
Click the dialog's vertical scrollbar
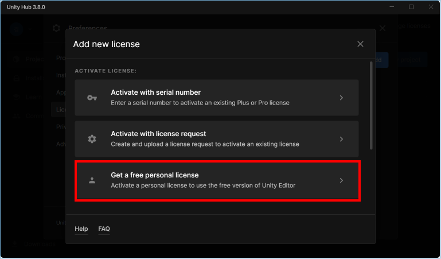371,106
